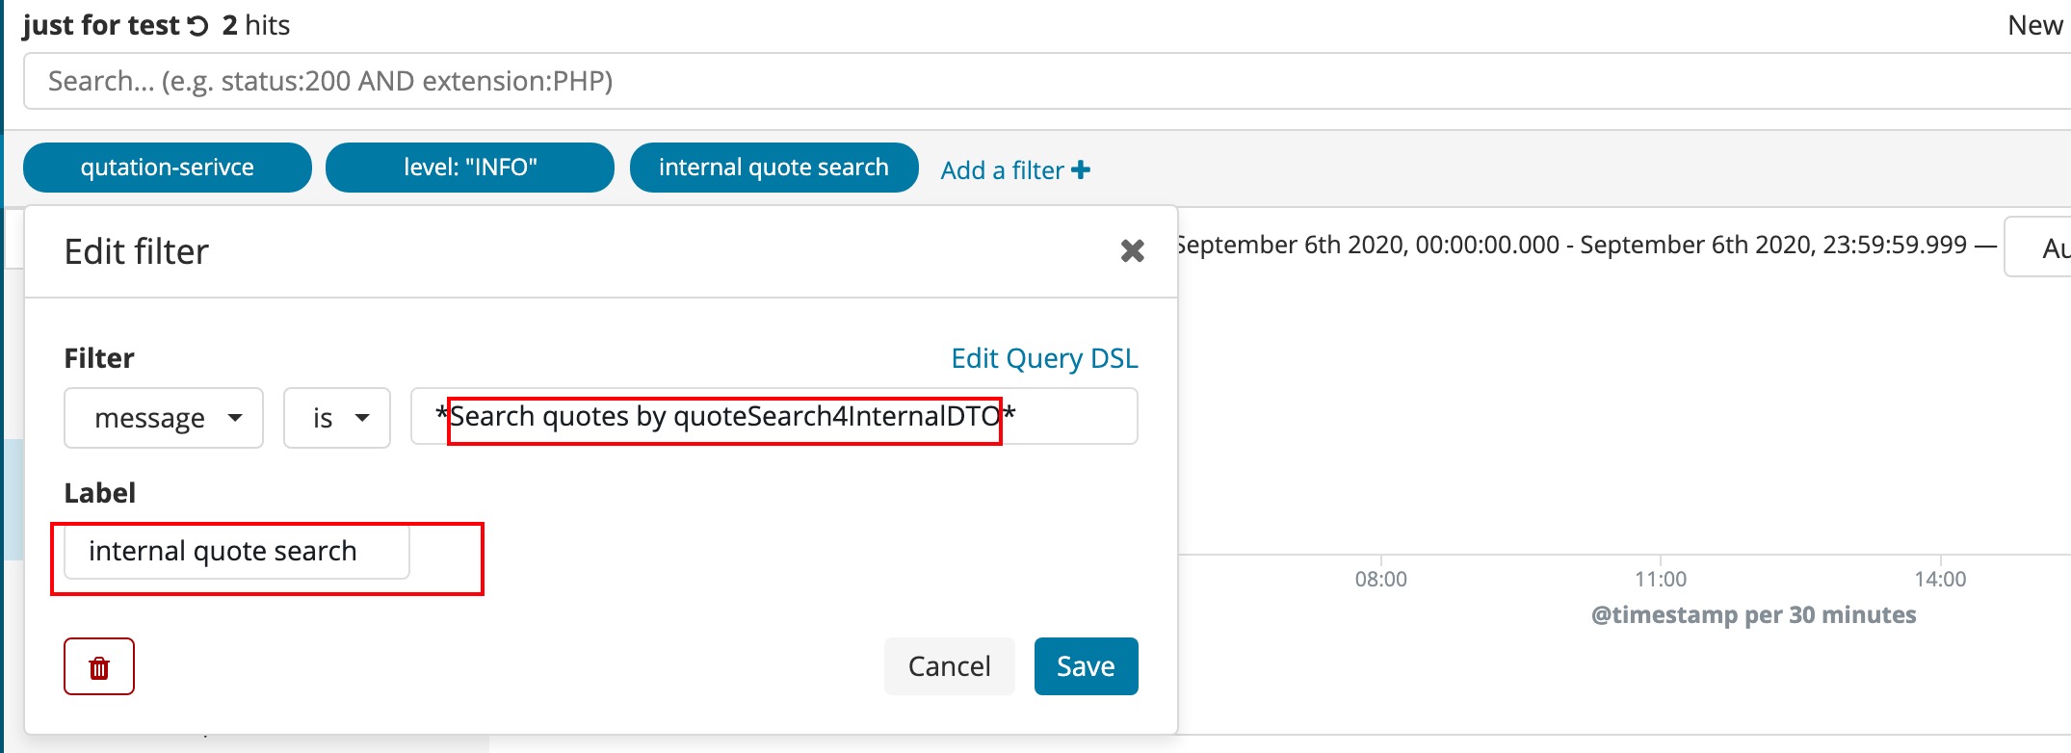Open the interval dropdown after the date range
Screen dimensions: 2071x753
point(2037,247)
